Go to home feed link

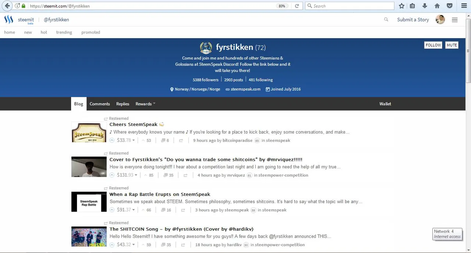point(10,32)
